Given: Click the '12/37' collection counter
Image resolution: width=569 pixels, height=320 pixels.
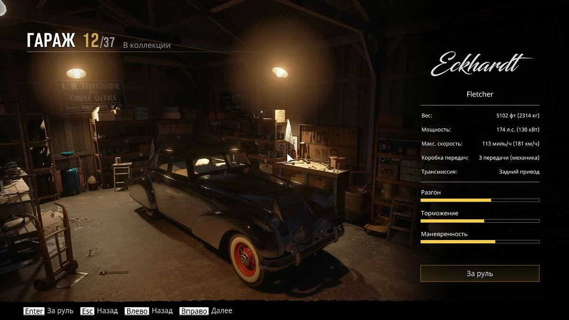Looking at the screenshot, I should [x=99, y=41].
